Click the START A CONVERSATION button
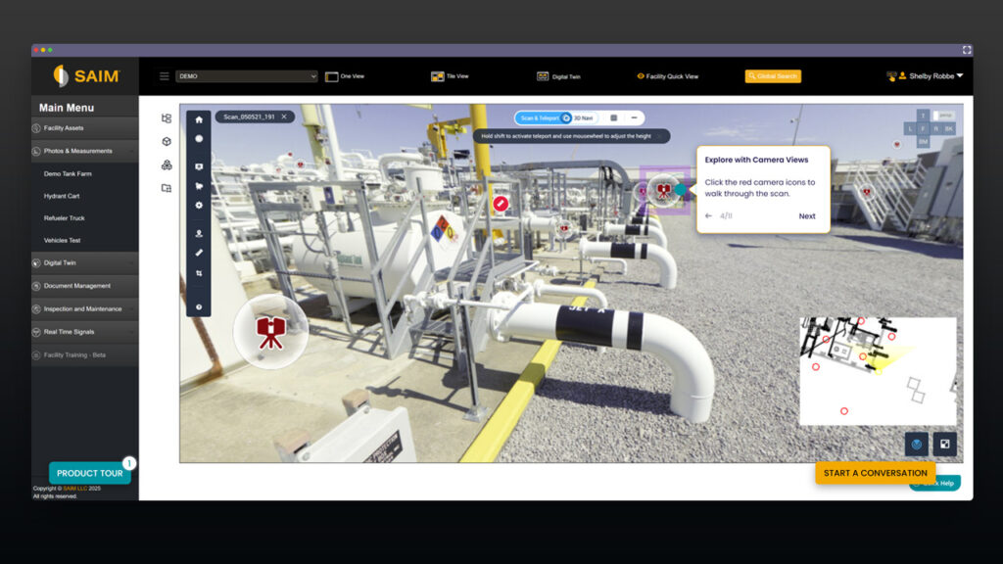The height and width of the screenshot is (564, 1003). click(875, 473)
